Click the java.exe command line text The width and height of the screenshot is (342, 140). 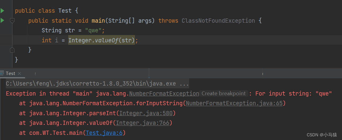pyautogui.click(x=97, y=84)
